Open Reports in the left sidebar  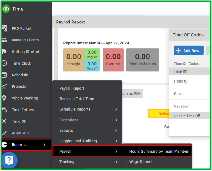tap(19, 145)
